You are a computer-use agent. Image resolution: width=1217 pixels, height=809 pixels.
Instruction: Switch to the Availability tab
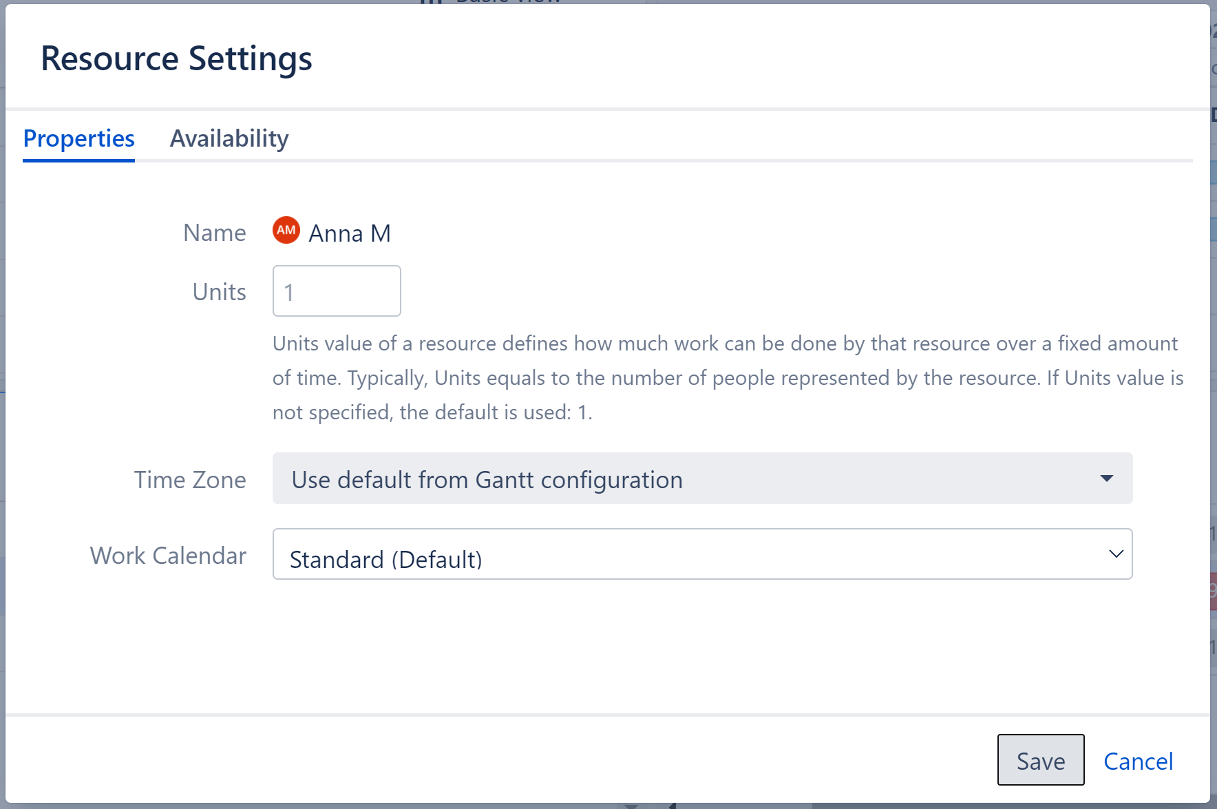click(x=230, y=138)
